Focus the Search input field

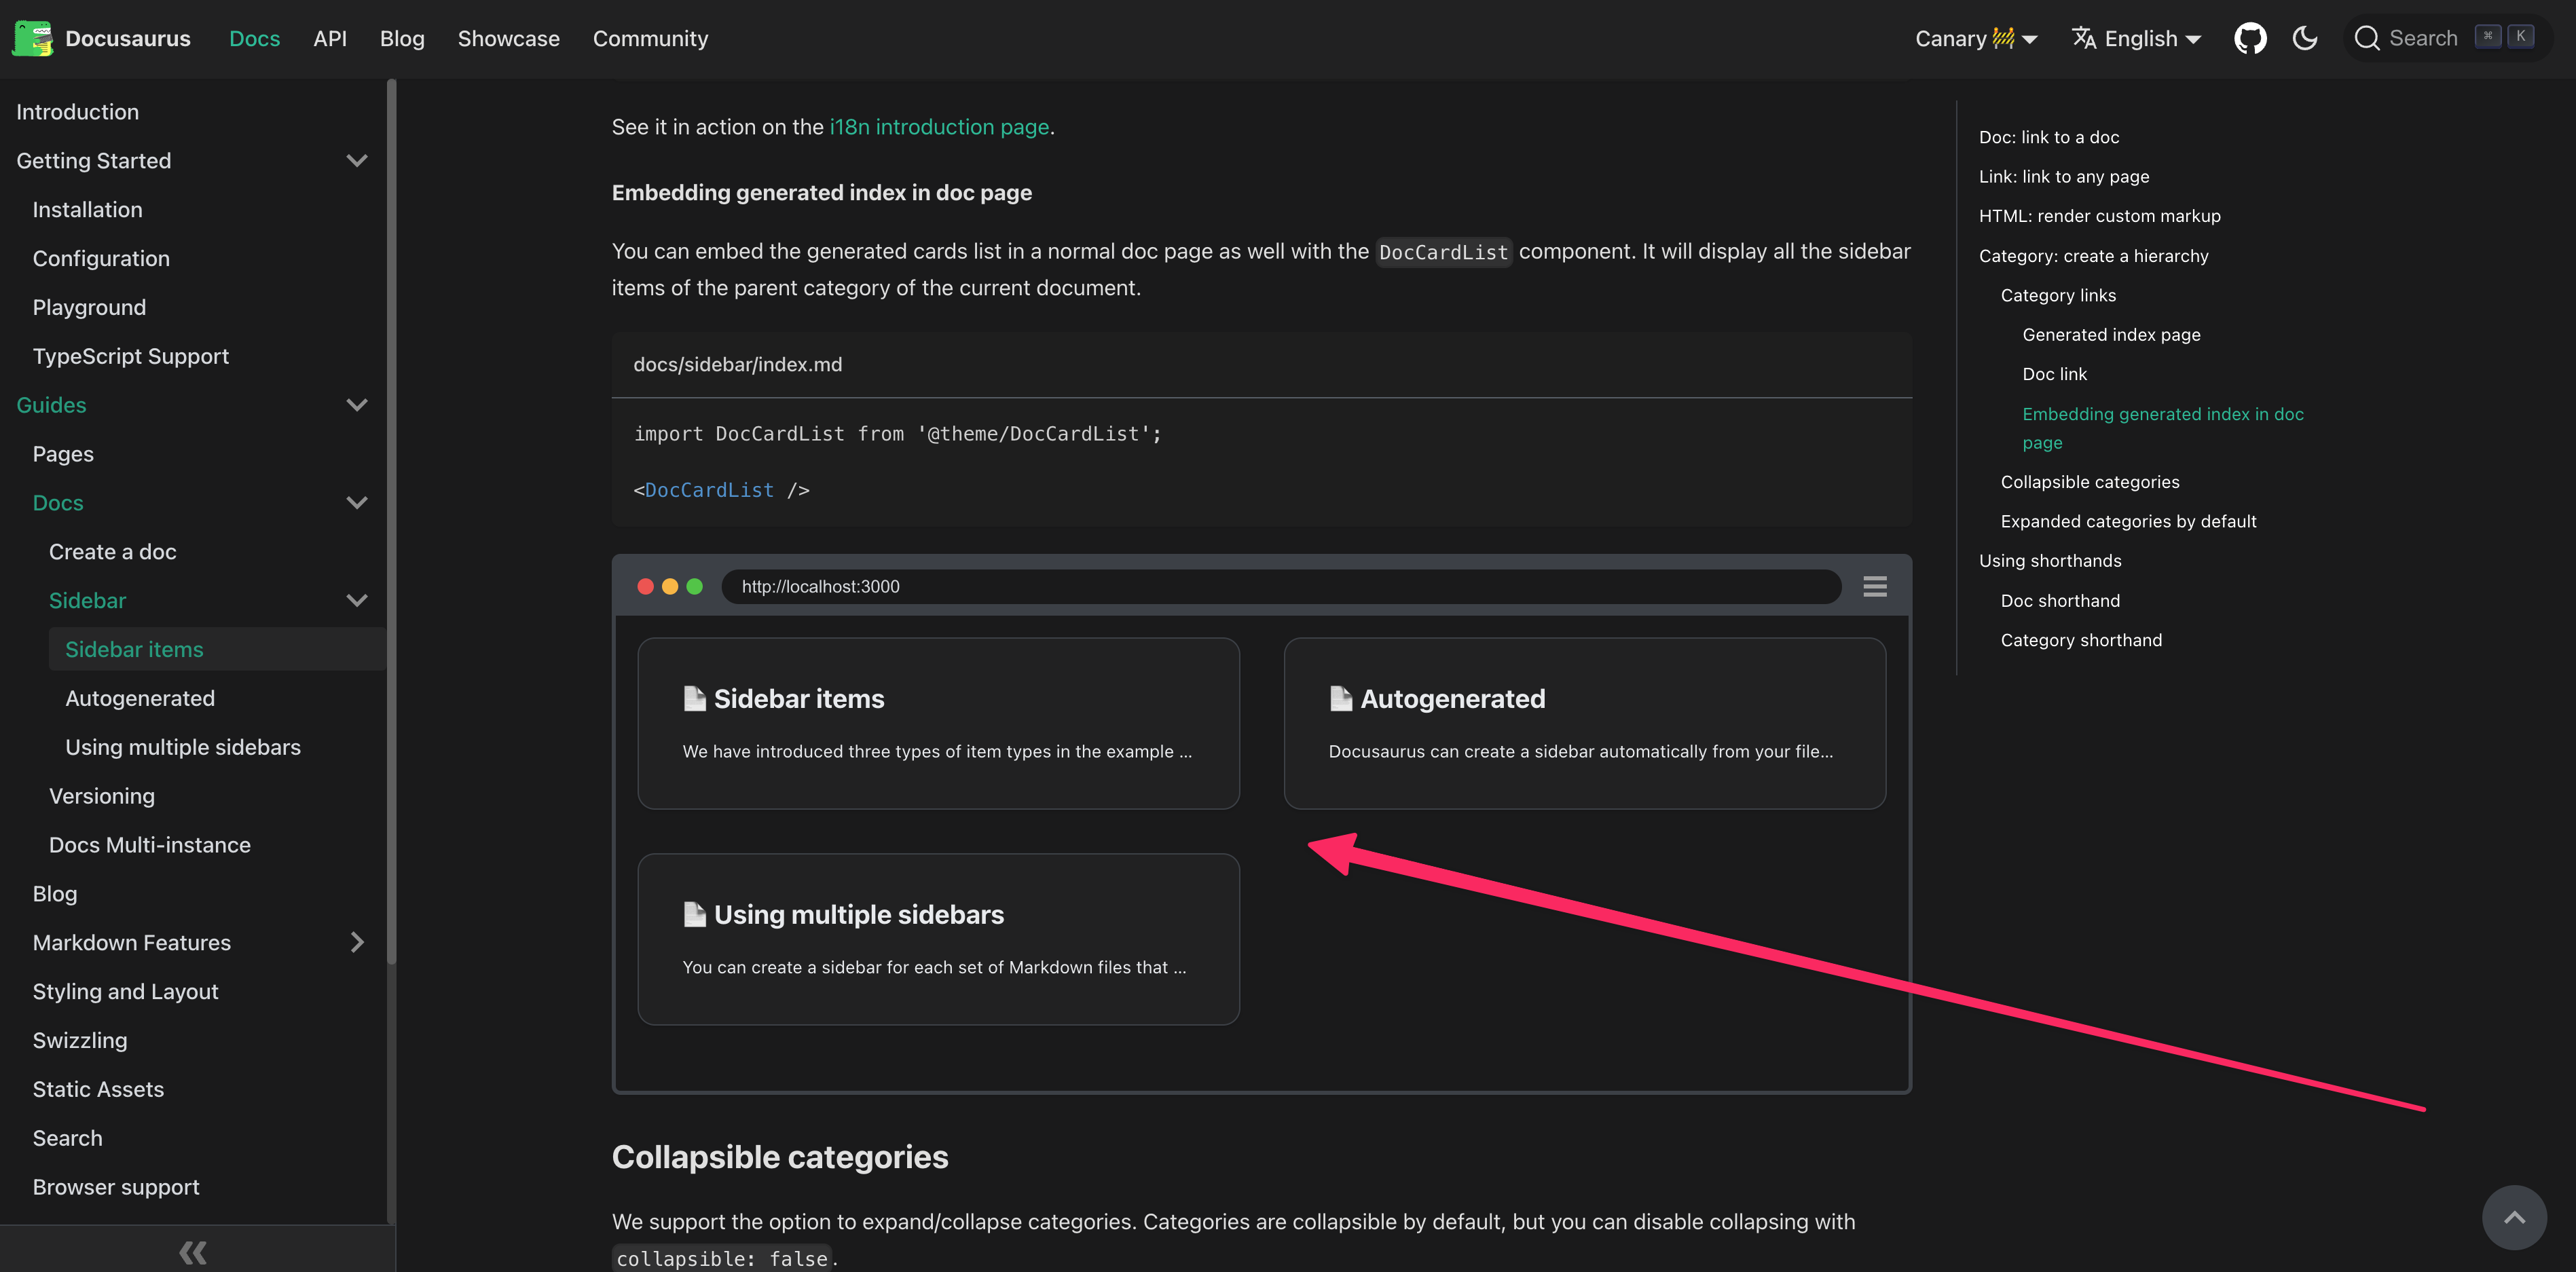tap(2447, 38)
